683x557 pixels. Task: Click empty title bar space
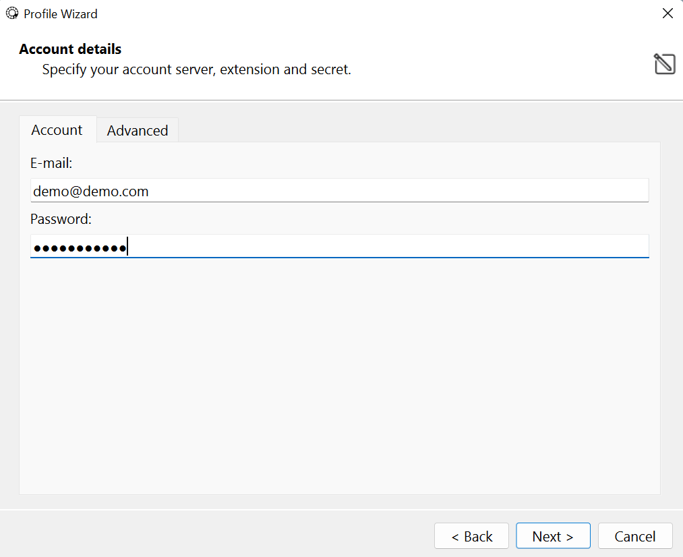point(371,13)
